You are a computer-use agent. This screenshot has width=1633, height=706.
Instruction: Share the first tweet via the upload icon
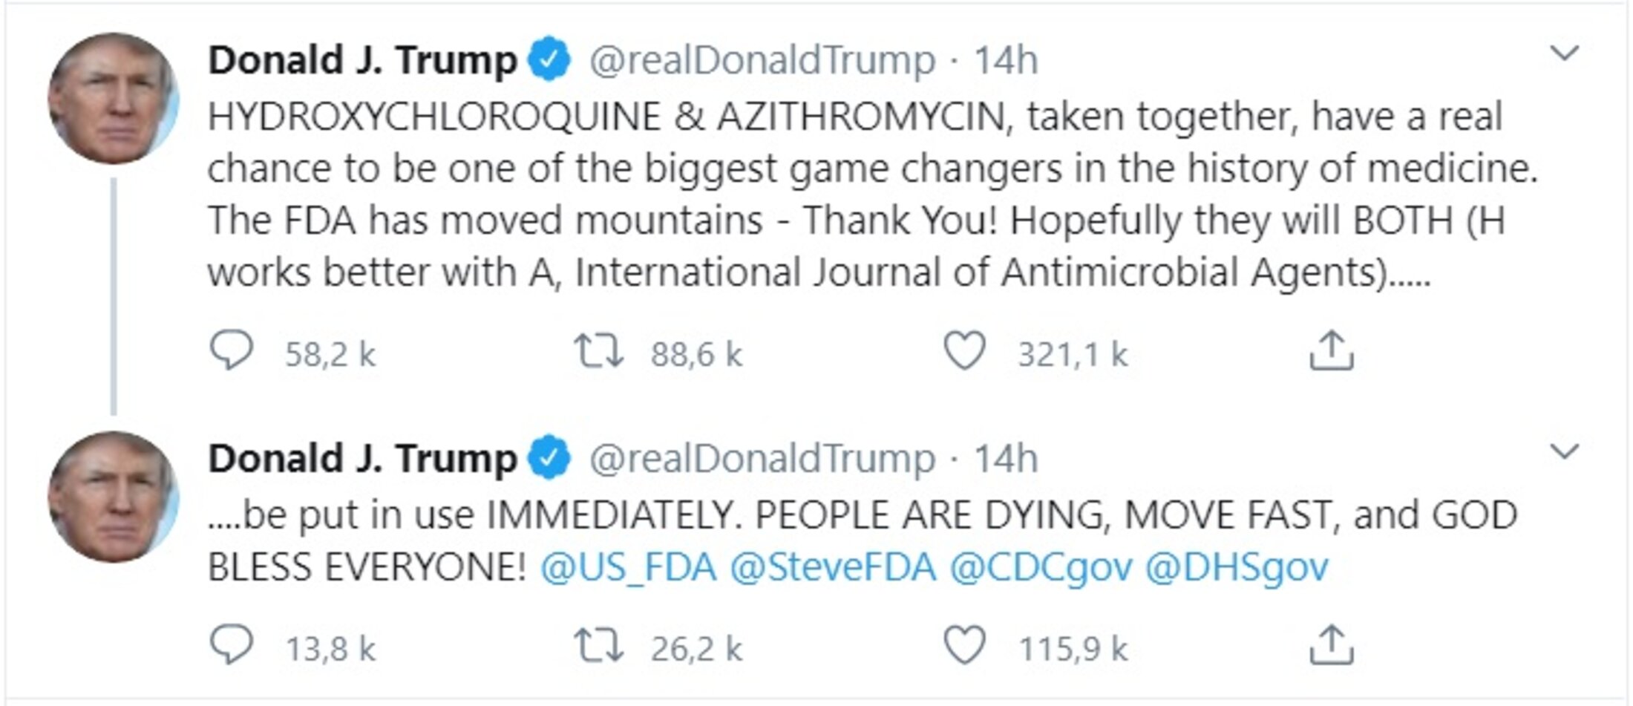[1331, 350]
